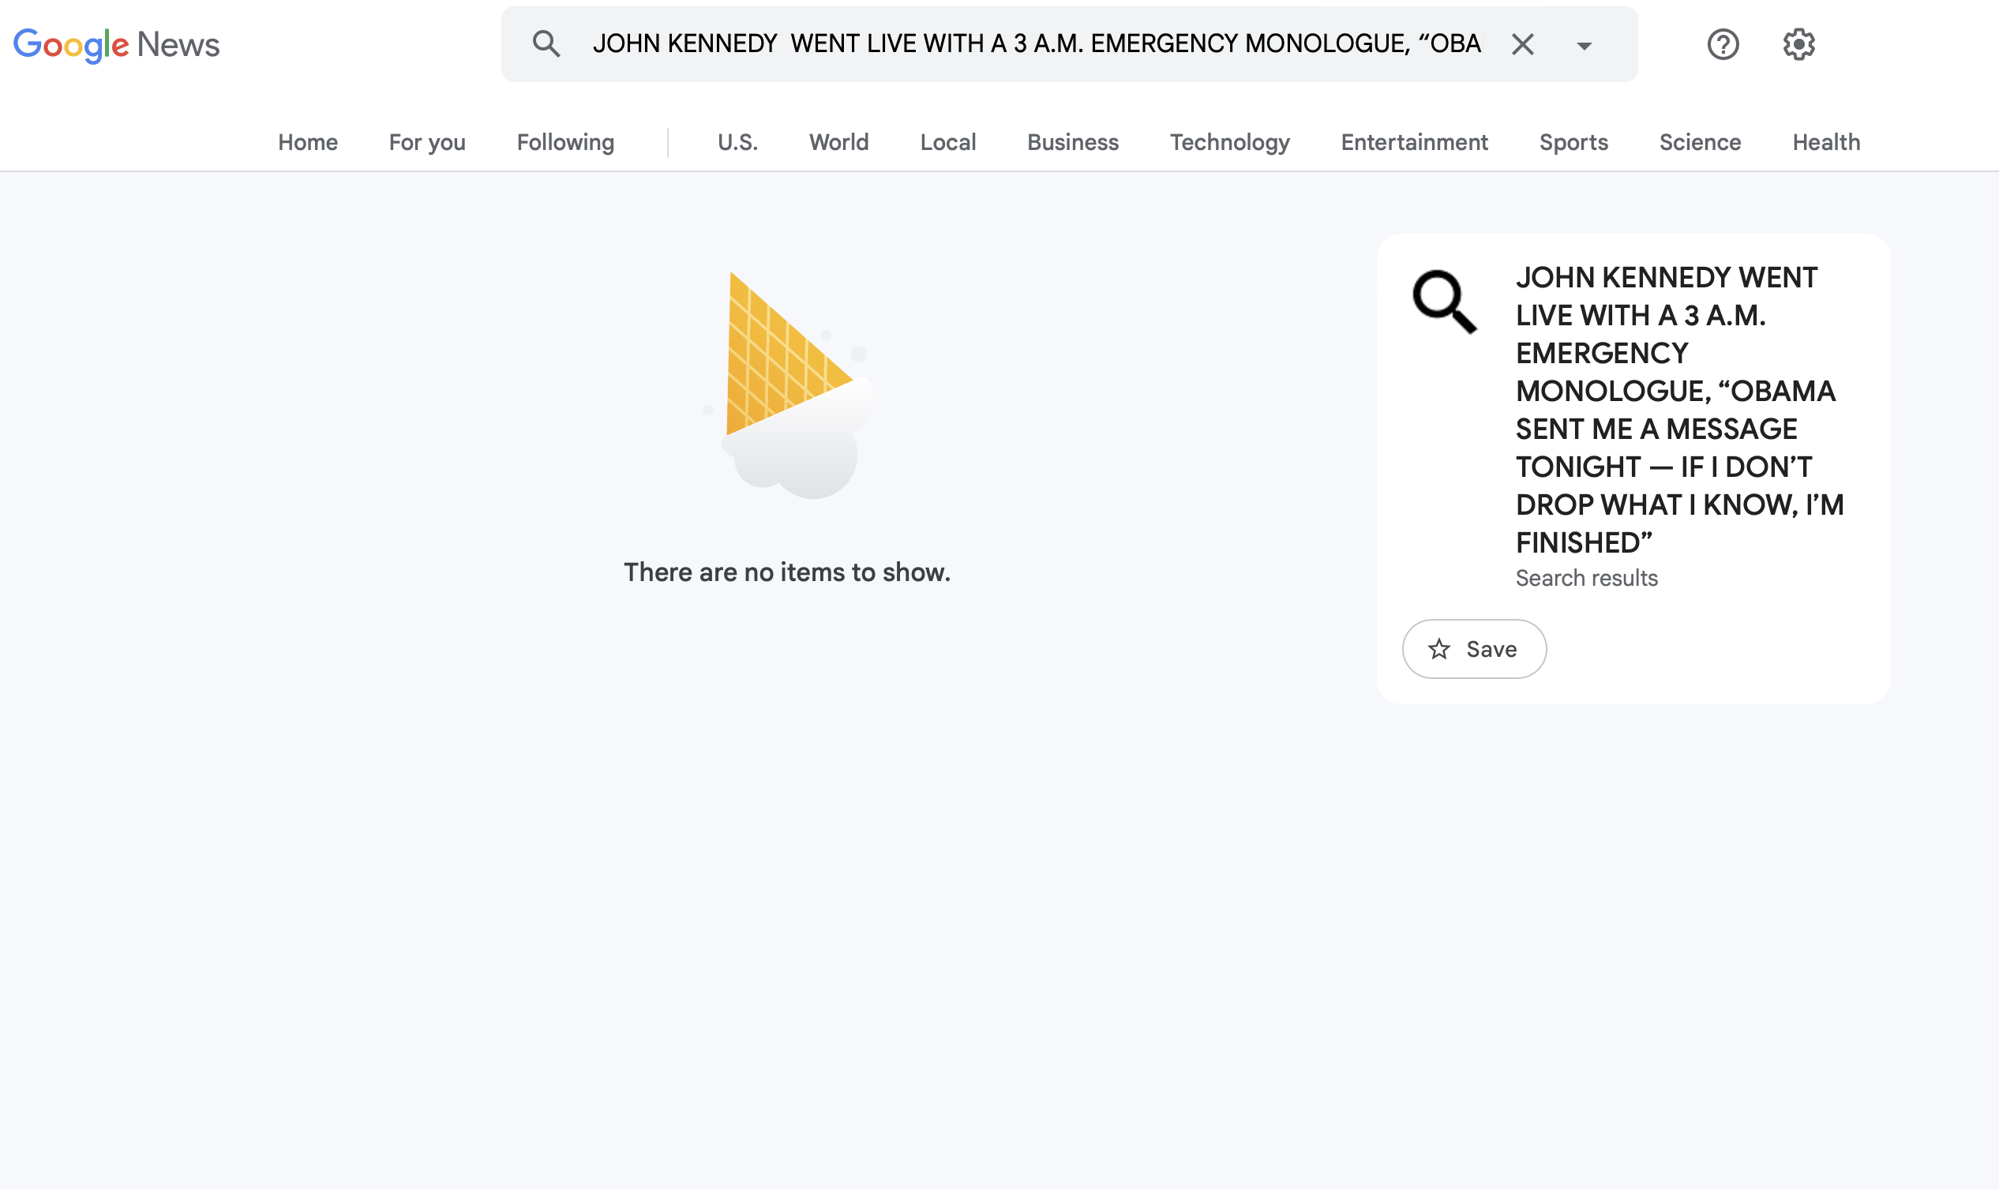Open the Technology section
The height and width of the screenshot is (1189, 1999).
pos(1229,143)
